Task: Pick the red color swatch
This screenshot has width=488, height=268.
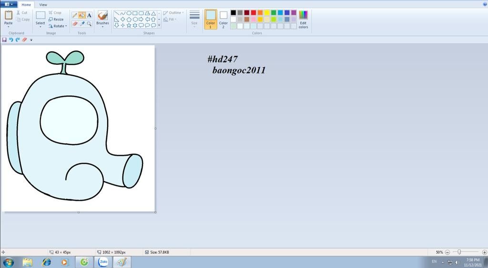Action: coord(254,13)
